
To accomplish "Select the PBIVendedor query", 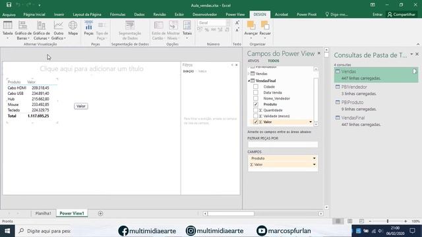I will click(x=376, y=90).
